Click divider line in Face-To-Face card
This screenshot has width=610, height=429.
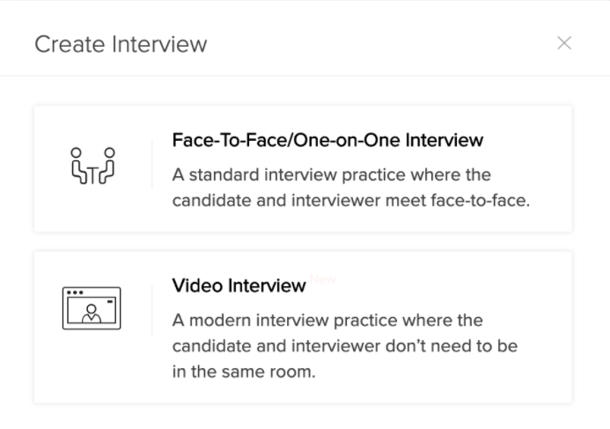coord(151,165)
